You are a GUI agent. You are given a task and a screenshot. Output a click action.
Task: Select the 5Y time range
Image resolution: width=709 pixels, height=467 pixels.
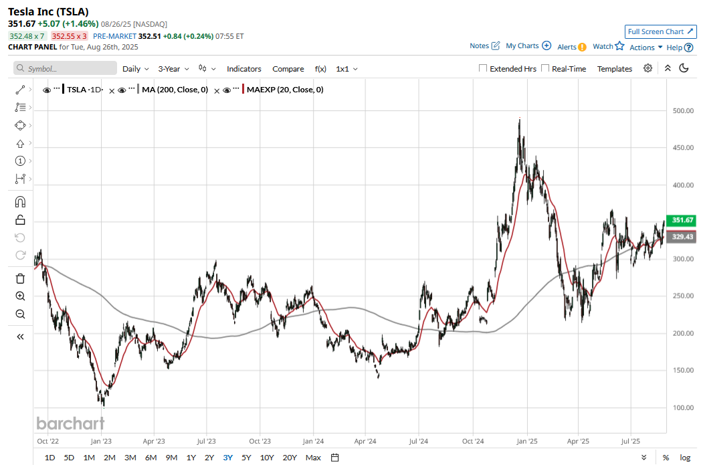pos(246,458)
